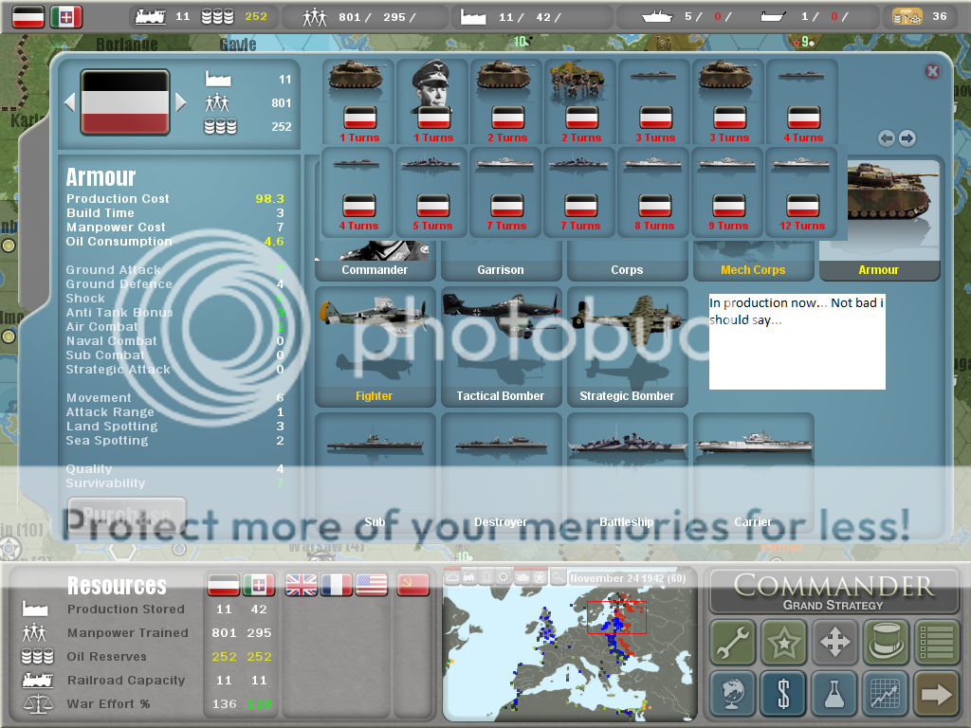Switch to next country with right arrow
The image size is (971, 728).
181,101
